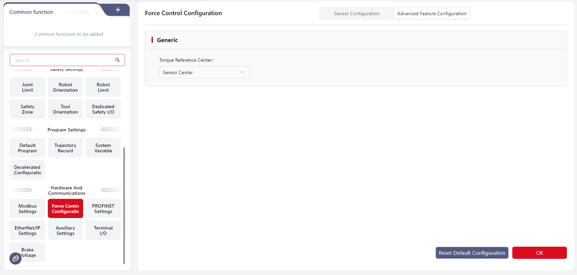
Task: Open Modbus Settings
Action: (x=27, y=209)
